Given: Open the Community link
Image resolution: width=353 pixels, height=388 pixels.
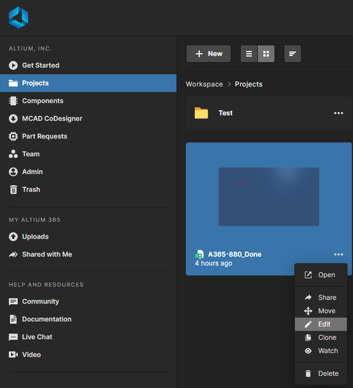Looking at the screenshot, I should pyautogui.click(x=88, y=302).
